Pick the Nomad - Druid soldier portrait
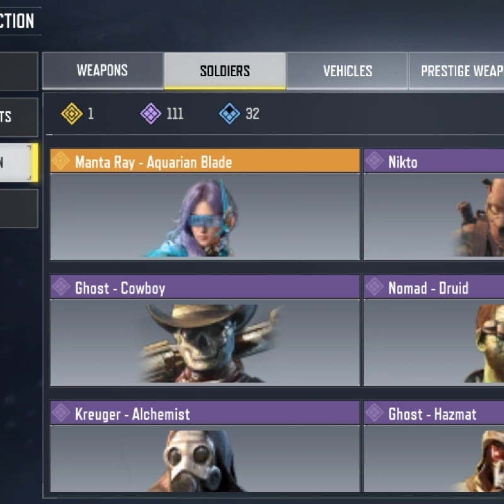This screenshot has height=504, width=504. point(434,343)
